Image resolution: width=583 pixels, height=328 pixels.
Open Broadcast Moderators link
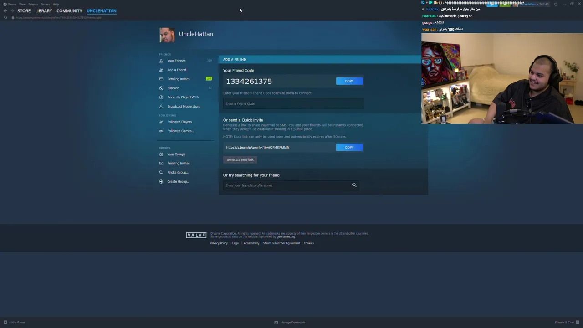tap(184, 106)
